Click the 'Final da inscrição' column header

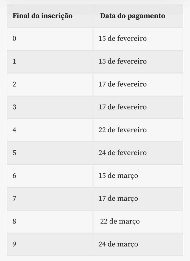(42, 16)
